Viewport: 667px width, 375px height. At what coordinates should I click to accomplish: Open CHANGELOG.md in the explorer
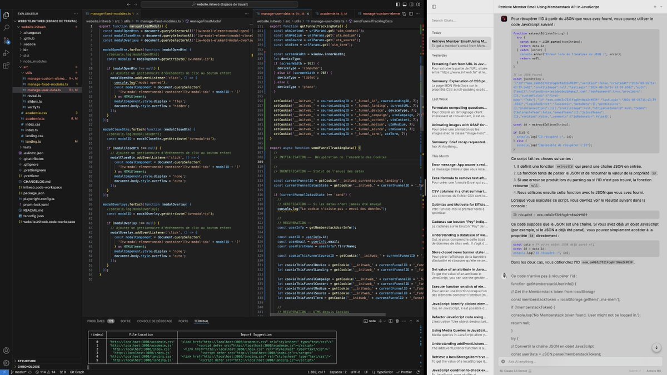36,181
